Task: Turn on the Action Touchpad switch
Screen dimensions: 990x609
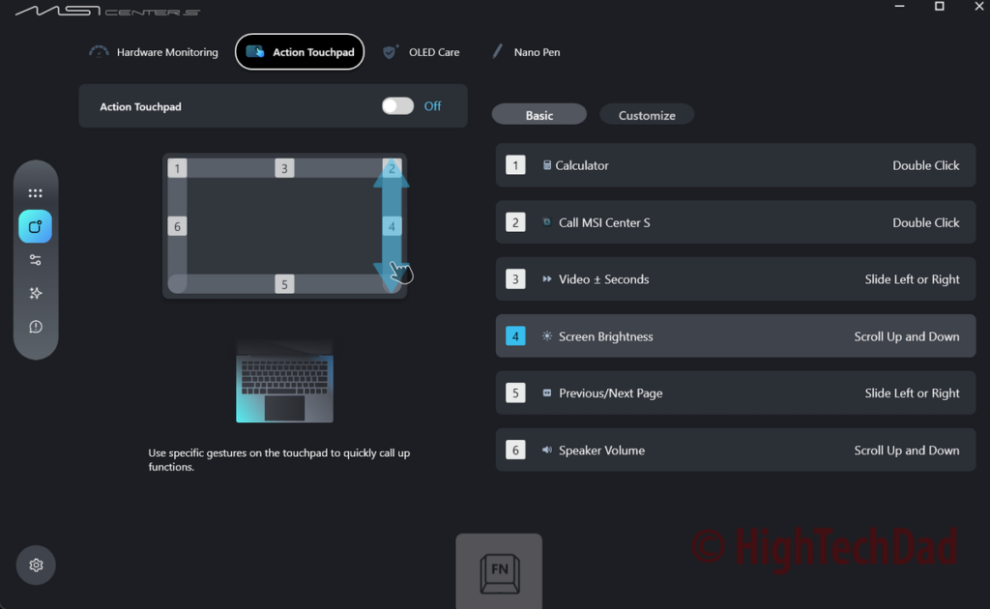Action: coord(397,106)
